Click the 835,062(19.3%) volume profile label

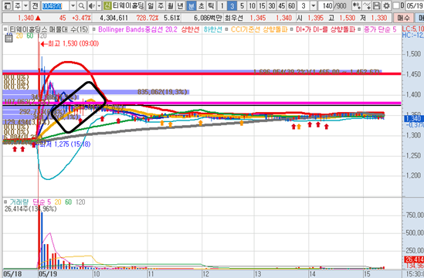tap(162, 92)
